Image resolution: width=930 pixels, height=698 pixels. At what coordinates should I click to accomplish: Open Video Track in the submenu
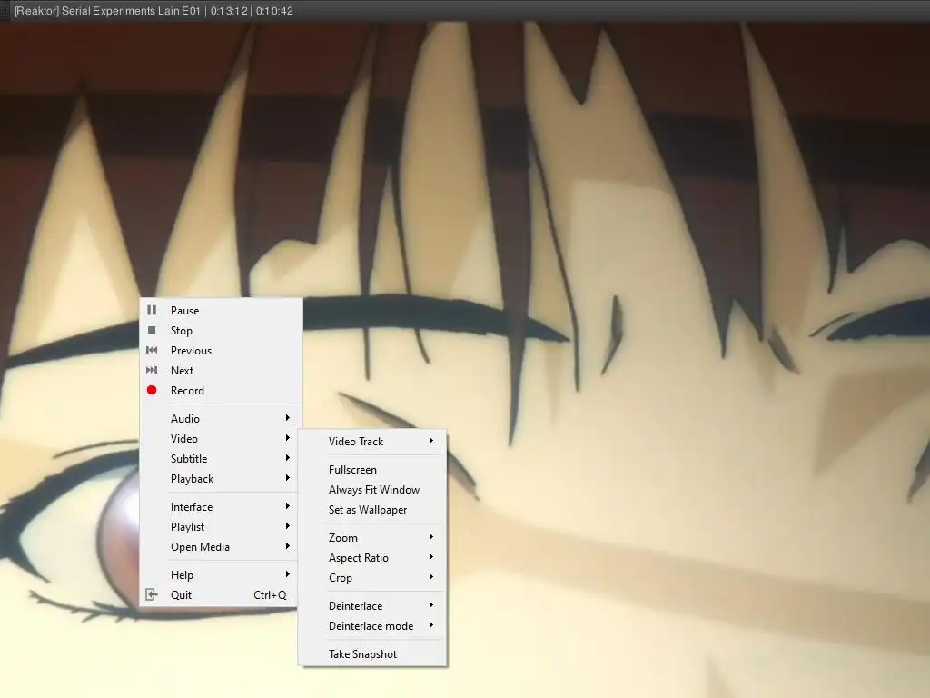371,442
